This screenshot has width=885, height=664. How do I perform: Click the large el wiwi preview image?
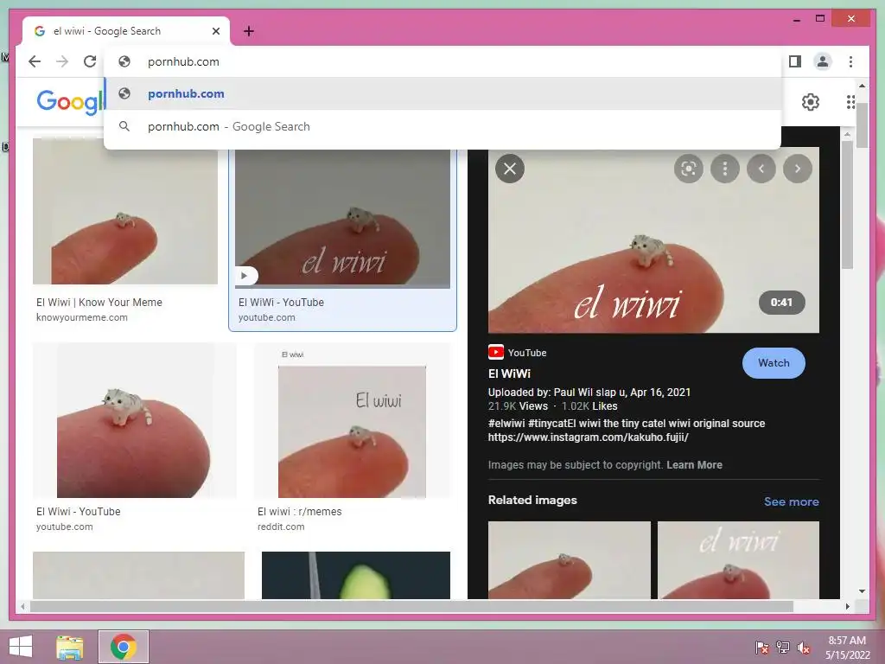tap(653, 240)
